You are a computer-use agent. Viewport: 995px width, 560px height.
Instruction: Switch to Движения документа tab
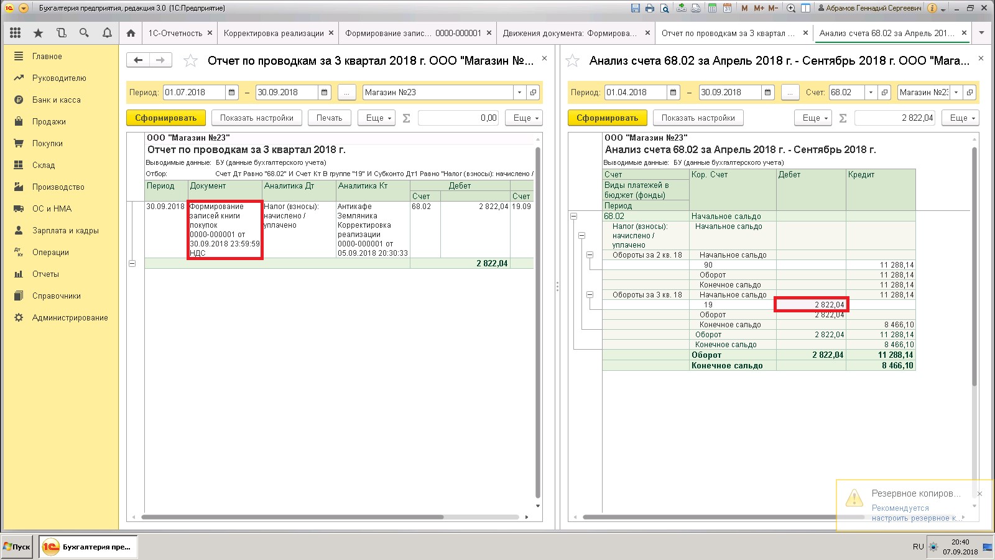click(570, 33)
